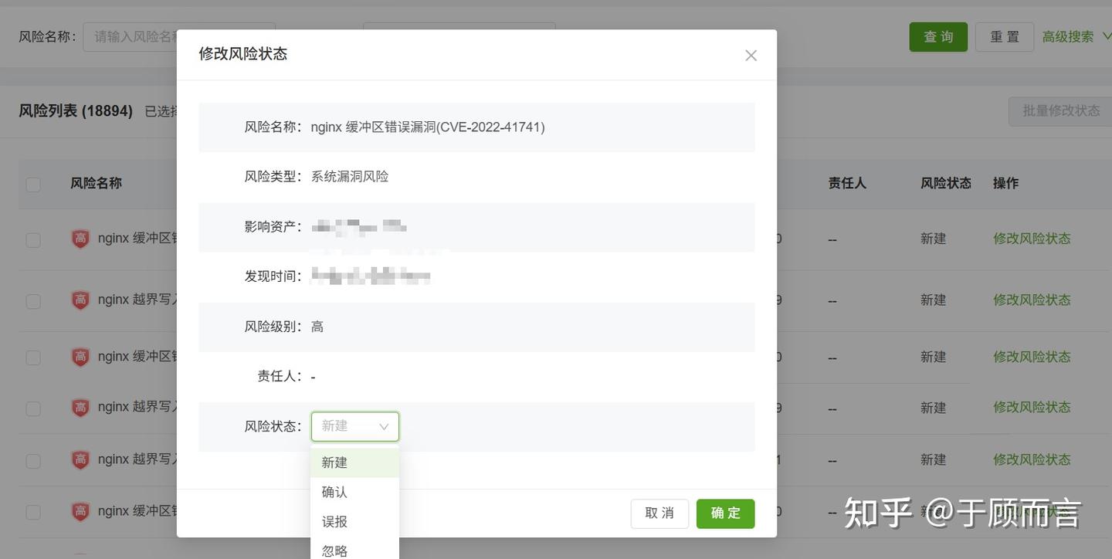Open the 修改风险状态 link in the third table row
Screen dimensions: 1112x559
[1032, 357]
